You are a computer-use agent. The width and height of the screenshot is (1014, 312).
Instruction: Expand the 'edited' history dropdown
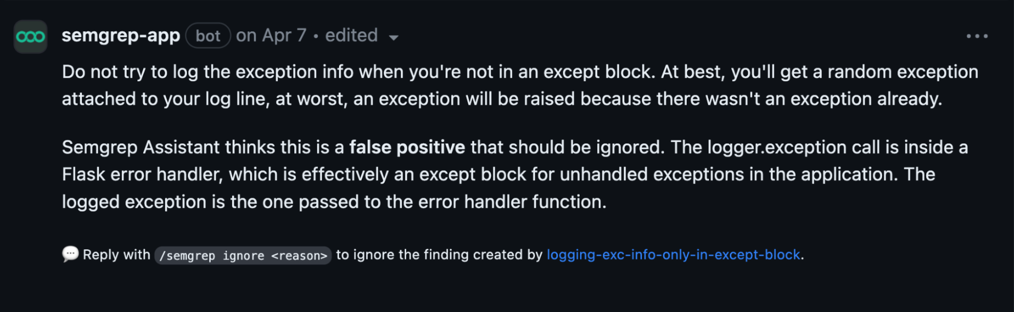tap(351, 36)
